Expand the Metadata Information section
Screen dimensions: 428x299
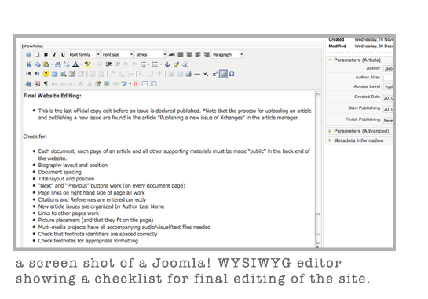[x=360, y=140]
